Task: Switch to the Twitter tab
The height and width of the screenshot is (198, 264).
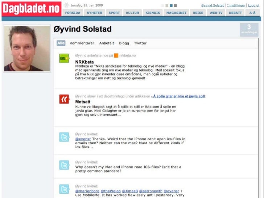Action: (x=140, y=43)
